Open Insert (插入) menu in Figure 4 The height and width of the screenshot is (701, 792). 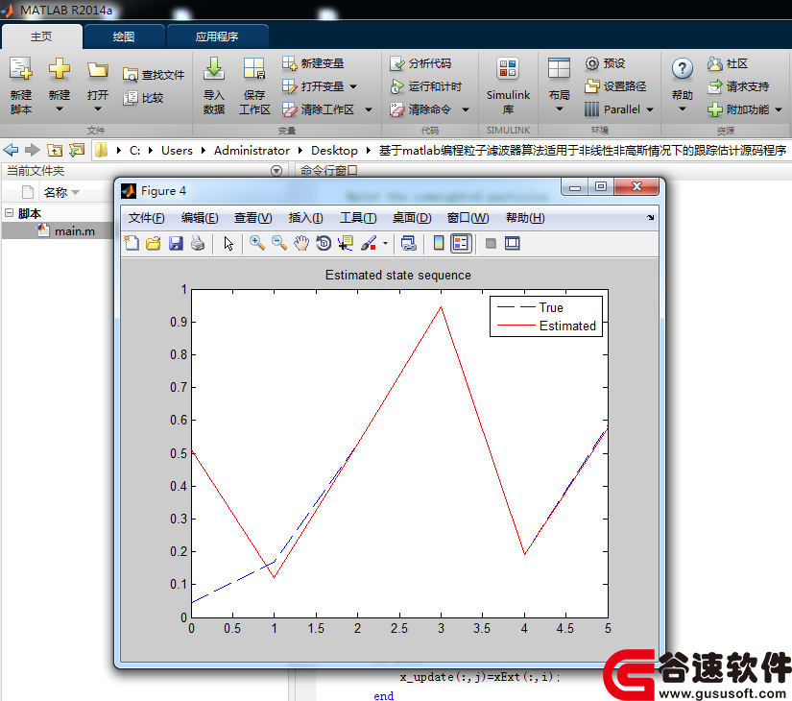[305, 218]
